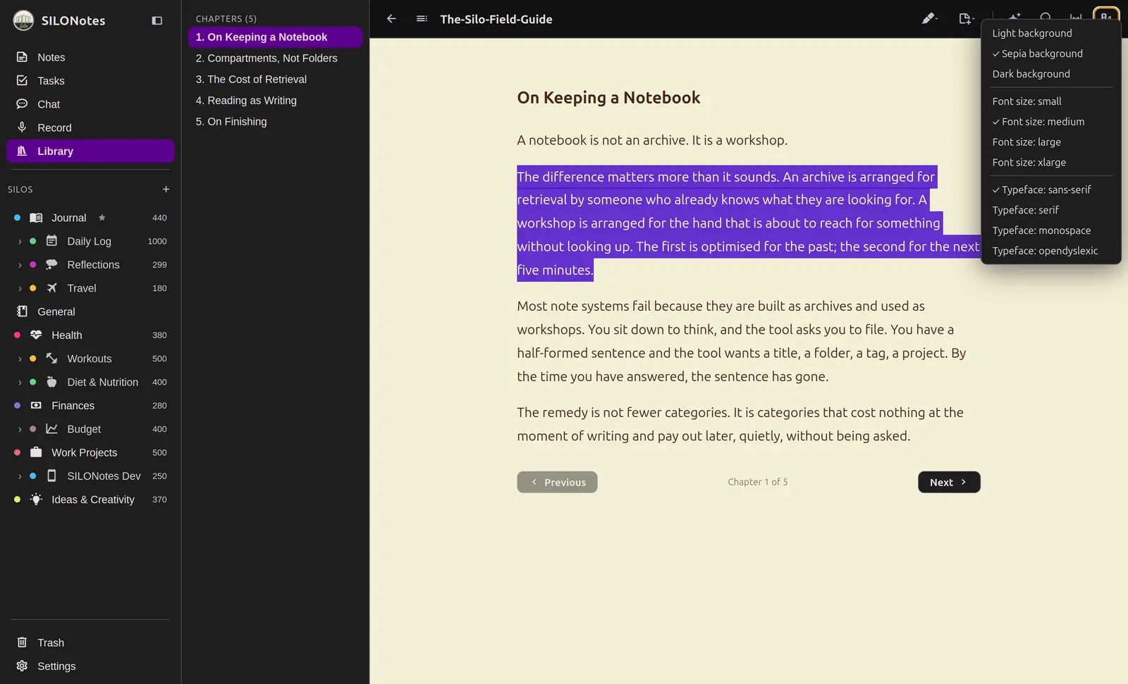Click the General notebook icon
The image size is (1128, 684).
pyautogui.click(x=22, y=311)
